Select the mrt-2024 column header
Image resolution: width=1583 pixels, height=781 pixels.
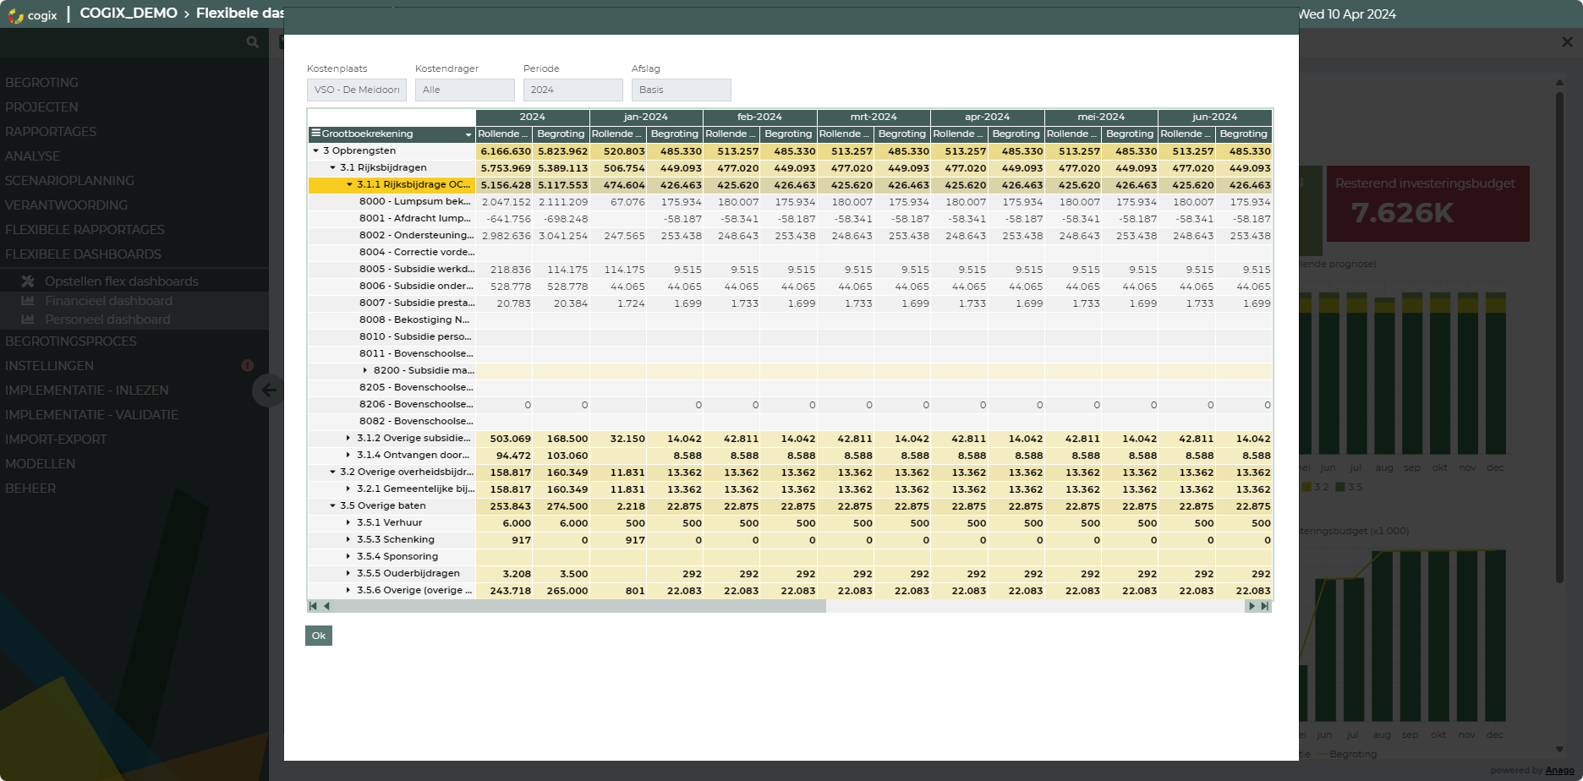pyautogui.click(x=874, y=117)
